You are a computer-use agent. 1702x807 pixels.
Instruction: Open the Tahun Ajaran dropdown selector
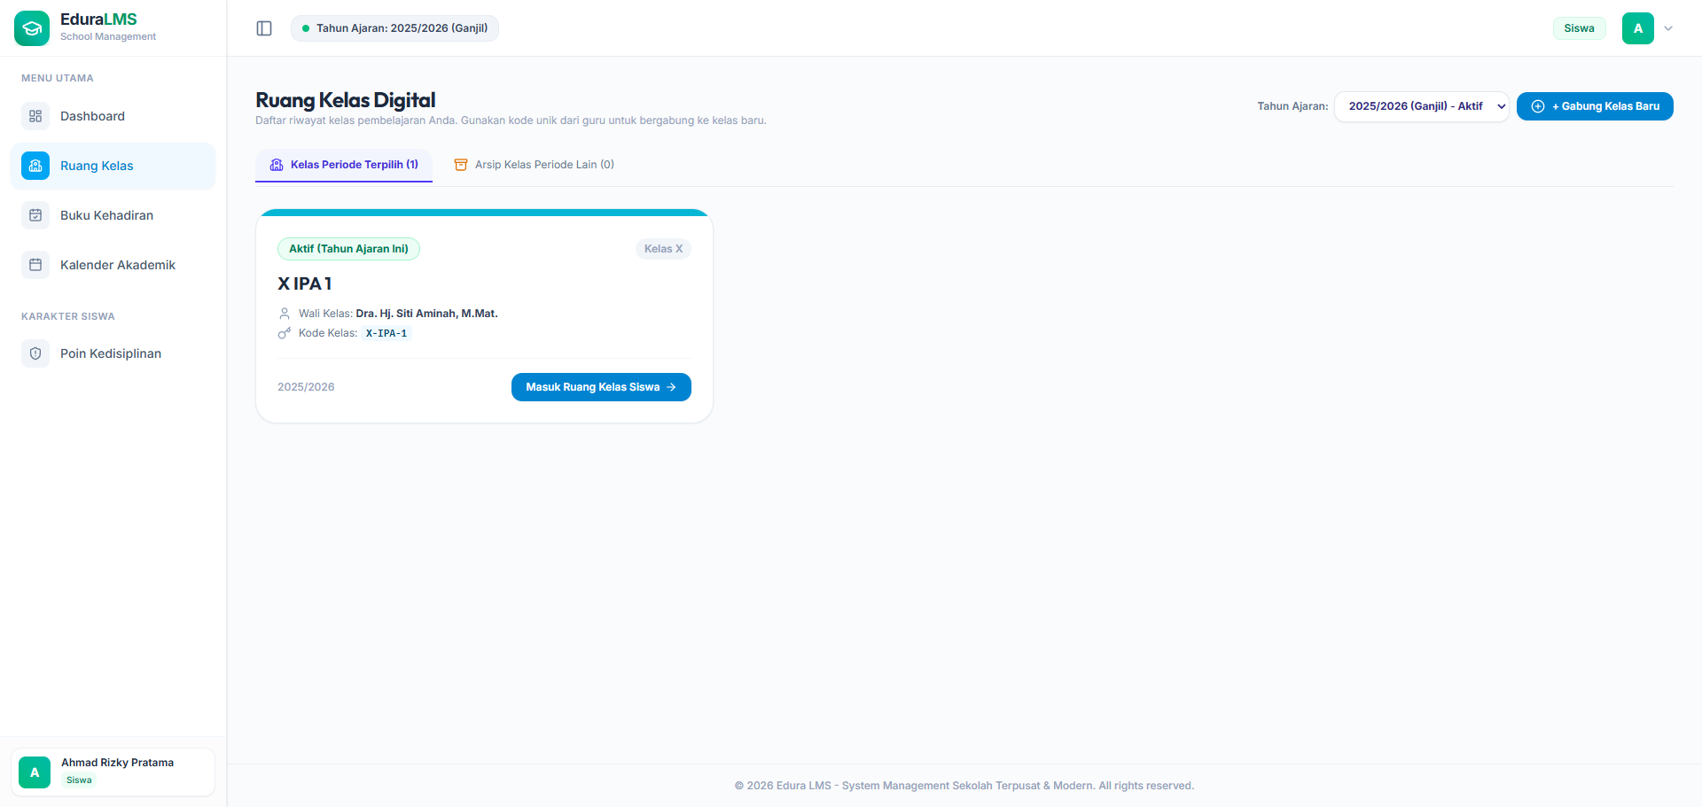pyautogui.click(x=1421, y=106)
